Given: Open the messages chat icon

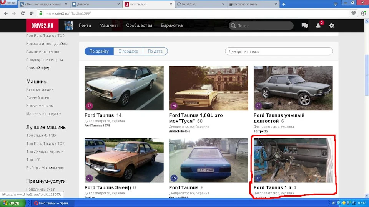Looking at the screenshot, I should pos(305,26).
